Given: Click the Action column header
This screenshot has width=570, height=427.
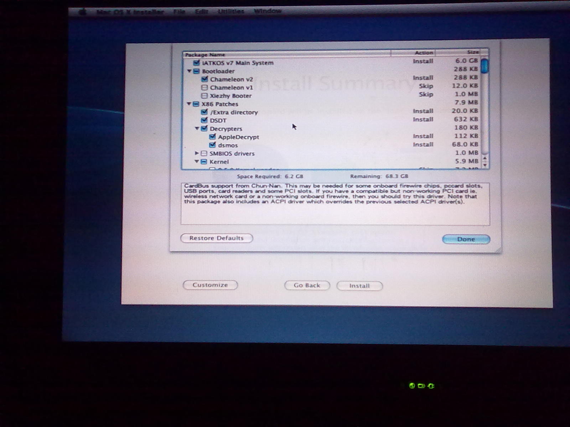Looking at the screenshot, I should [413, 53].
